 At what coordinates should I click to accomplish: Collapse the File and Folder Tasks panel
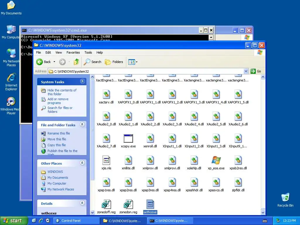pyautogui.click(x=82, y=125)
